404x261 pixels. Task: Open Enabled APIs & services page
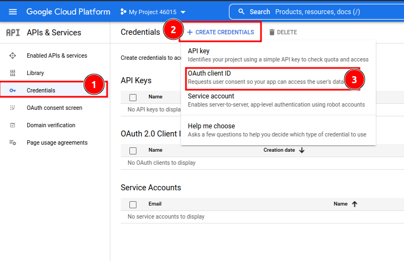click(57, 55)
